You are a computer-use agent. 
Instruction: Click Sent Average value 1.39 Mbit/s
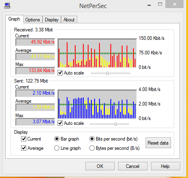(35, 108)
